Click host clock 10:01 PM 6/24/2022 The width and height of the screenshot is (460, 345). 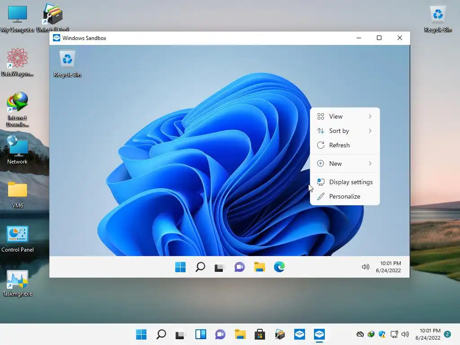tap(428, 334)
